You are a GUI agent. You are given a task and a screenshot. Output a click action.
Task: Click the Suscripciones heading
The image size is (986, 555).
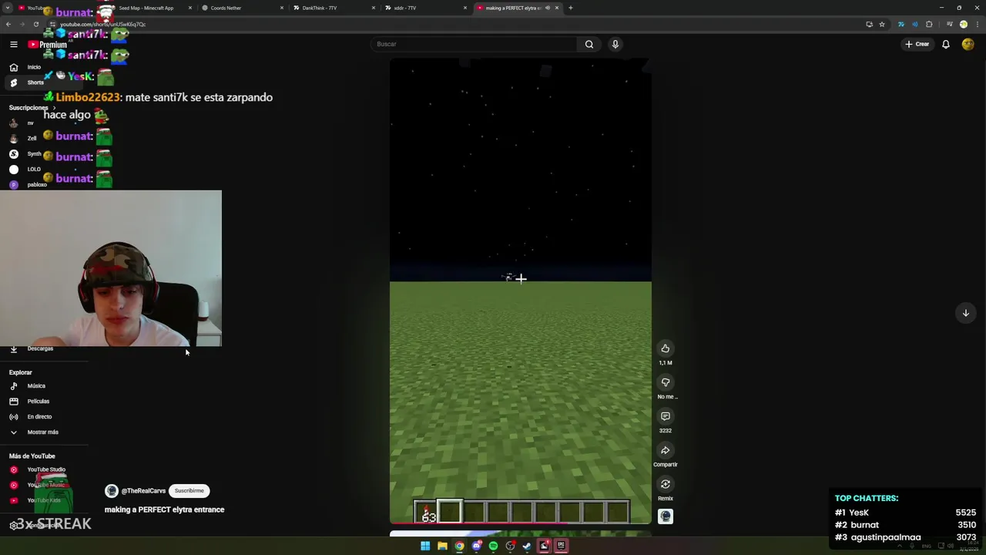[x=29, y=108]
